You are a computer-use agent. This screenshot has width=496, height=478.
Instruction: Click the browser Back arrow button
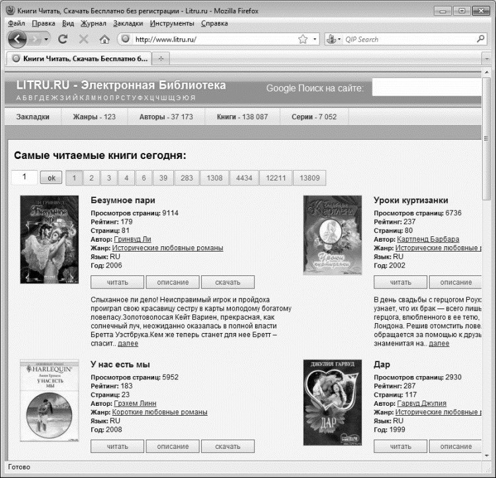click(x=18, y=39)
